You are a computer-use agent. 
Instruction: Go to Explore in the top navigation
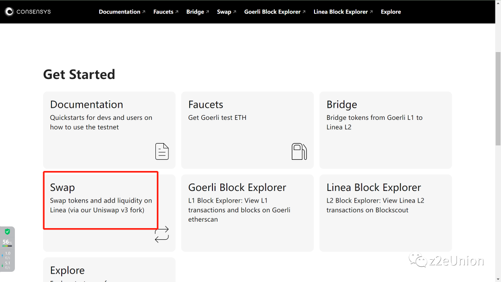[x=391, y=12]
